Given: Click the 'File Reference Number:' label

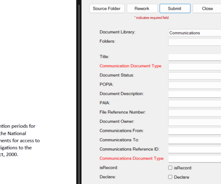Looking at the screenshot, I should [x=123, y=112].
